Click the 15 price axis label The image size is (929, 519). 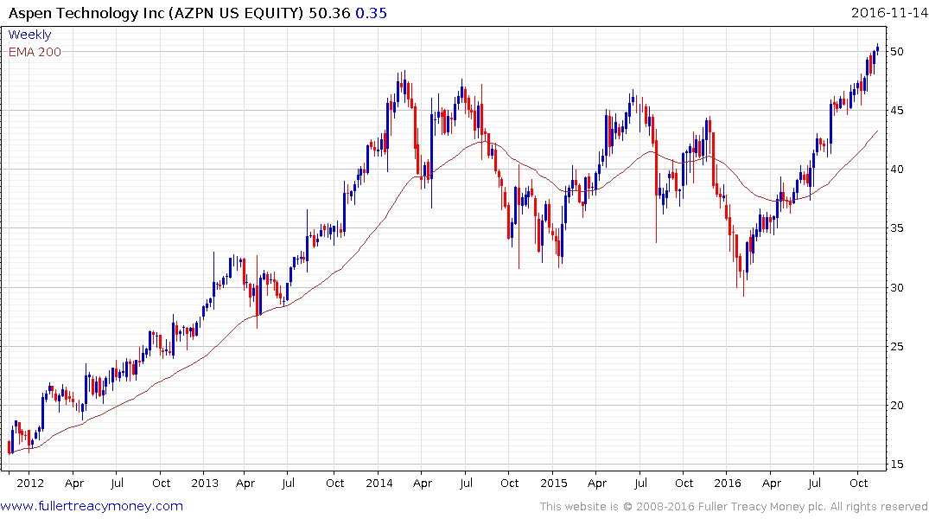point(896,464)
